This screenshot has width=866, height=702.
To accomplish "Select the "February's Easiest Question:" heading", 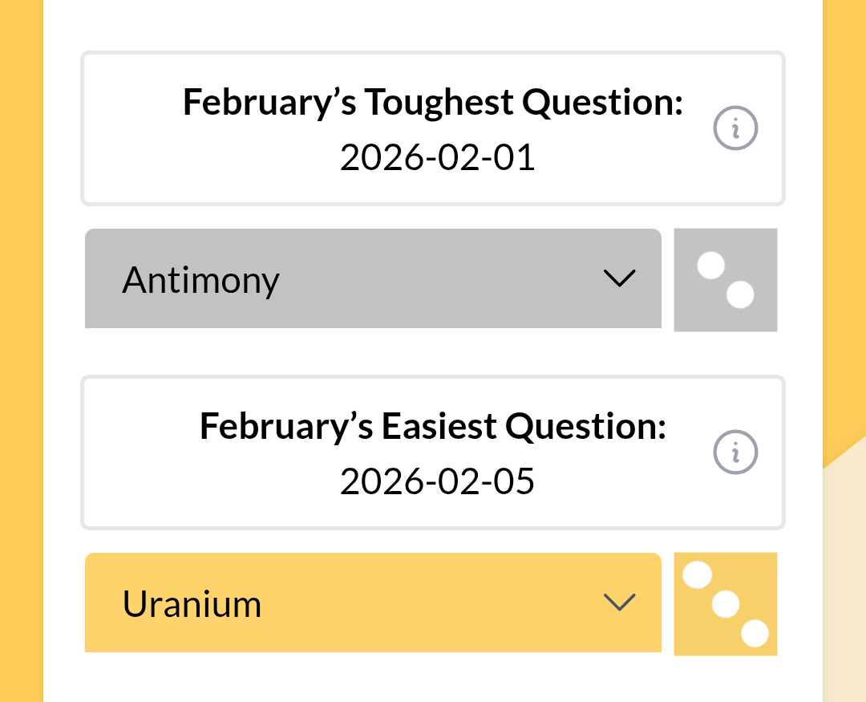I will [x=433, y=427].
